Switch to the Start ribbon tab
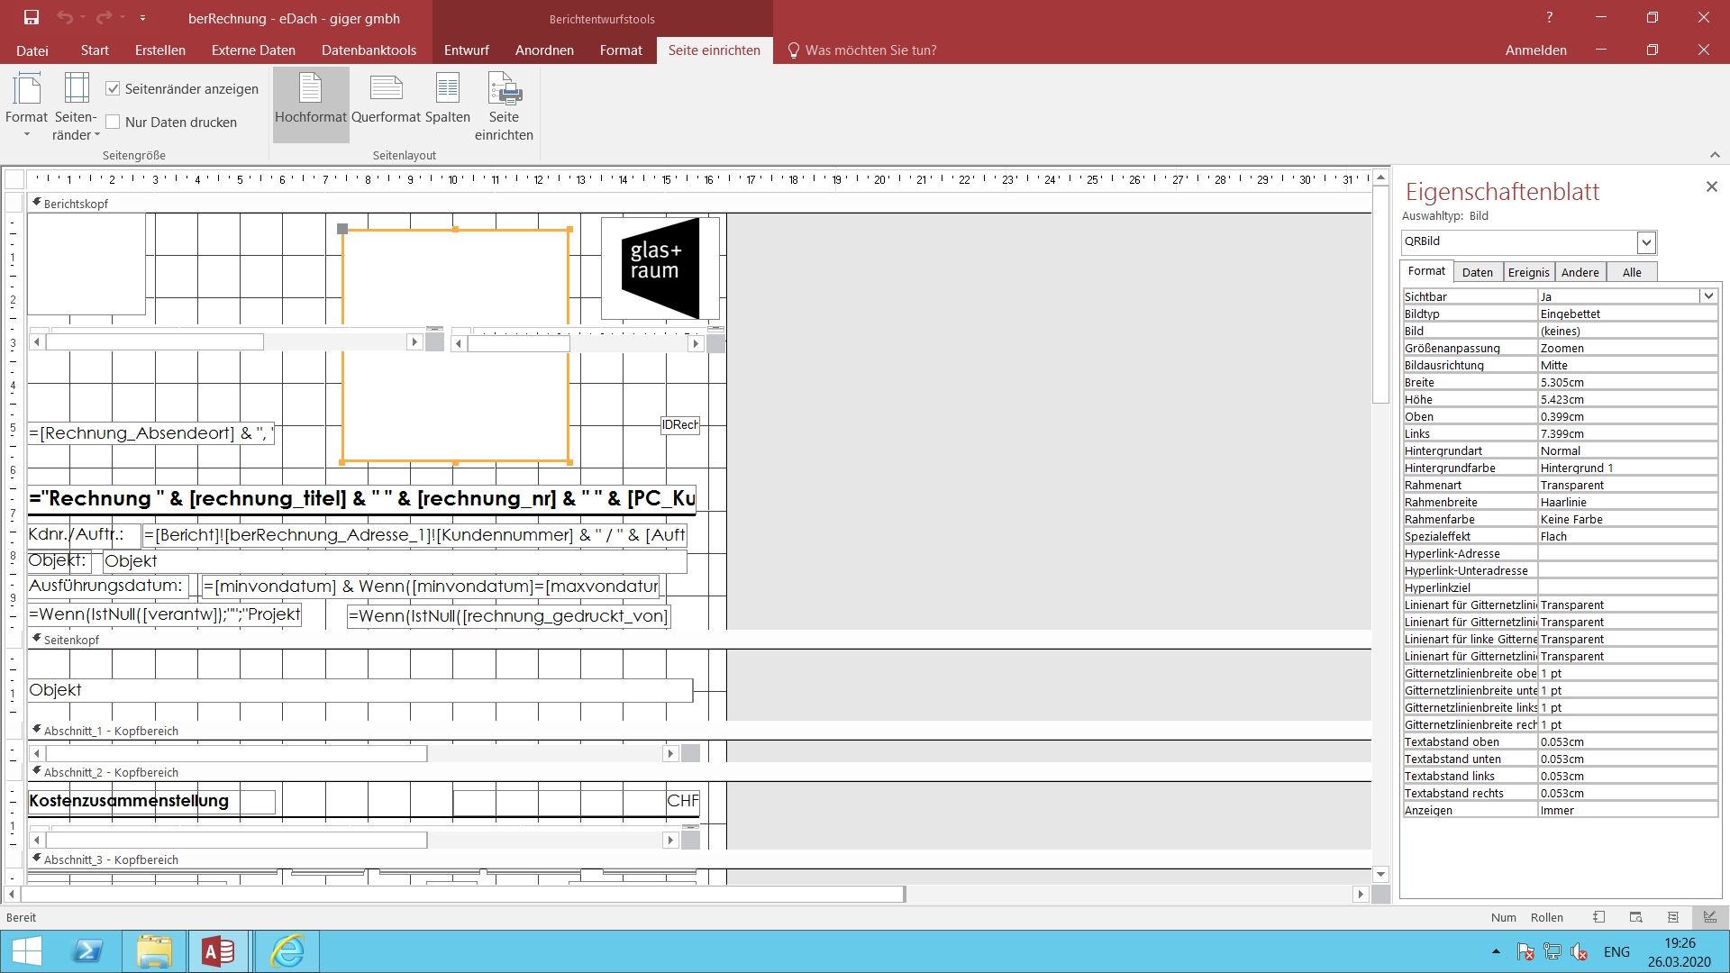Screen dimensions: 1730x973 pyautogui.click(x=95, y=50)
